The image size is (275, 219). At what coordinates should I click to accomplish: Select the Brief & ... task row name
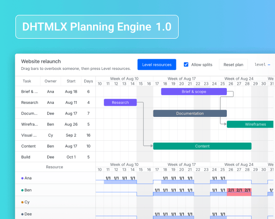[x=29, y=92]
